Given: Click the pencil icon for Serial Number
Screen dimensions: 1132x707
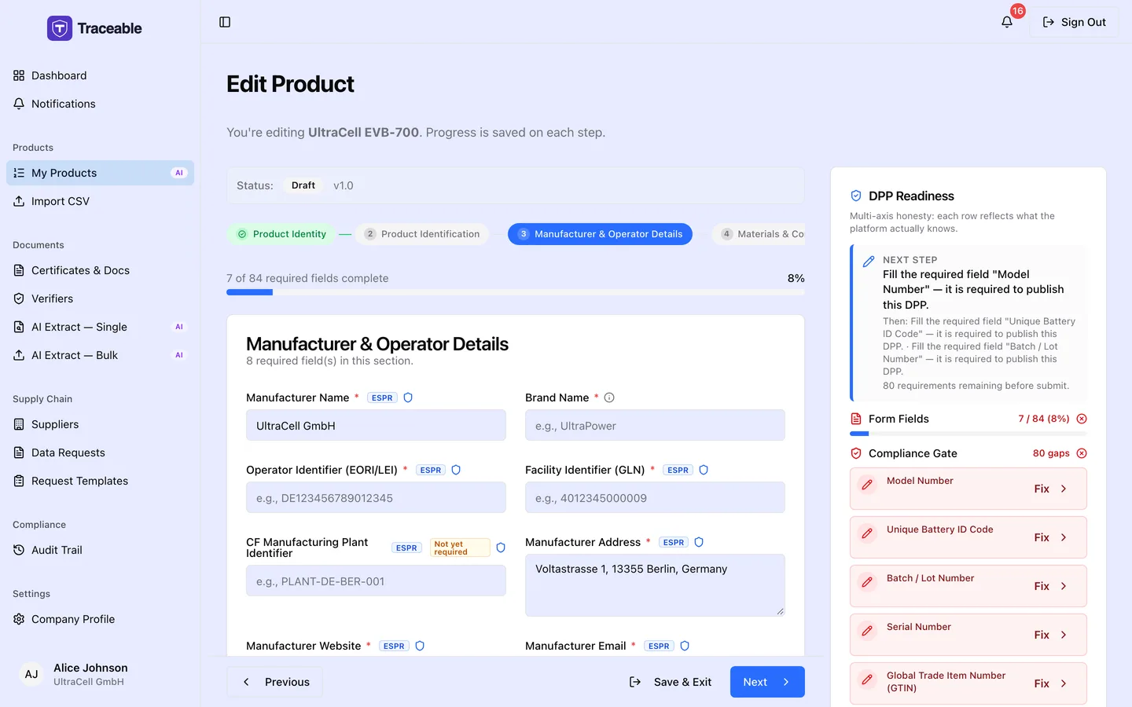Looking at the screenshot, I should [867, 631].
